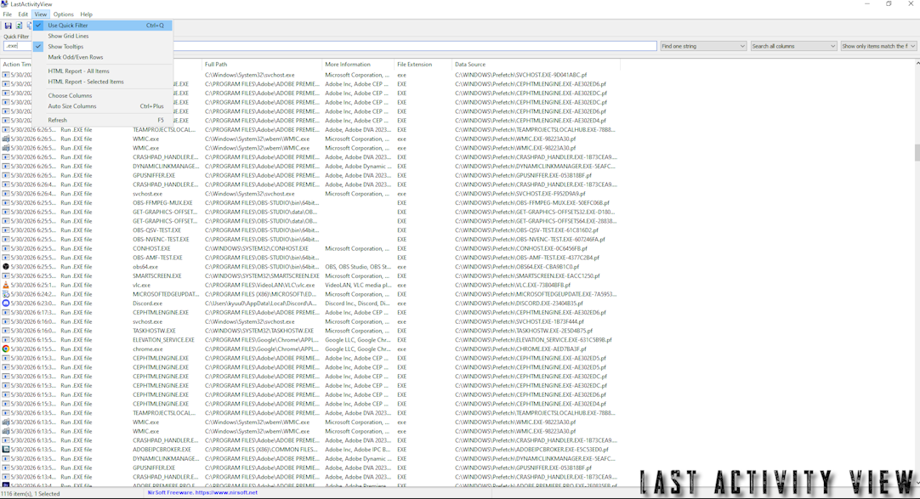Click the 'OBS, OBS Studio, OBS St...' cell
The image size is (920, 499).
[358, 267]
